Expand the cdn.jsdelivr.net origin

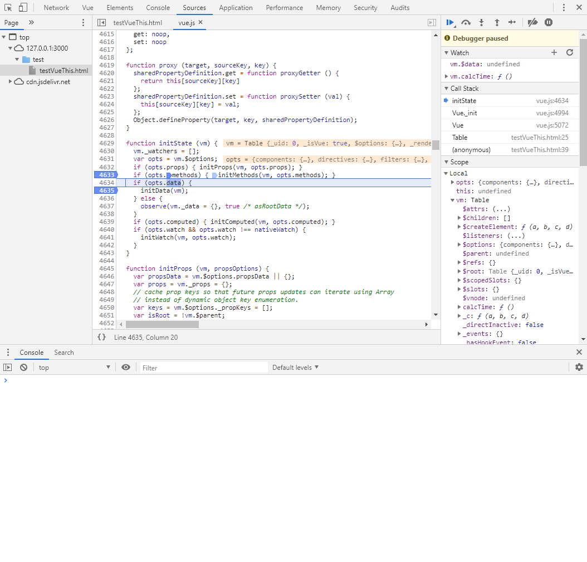pyautogui.click(x=11, y=82)
